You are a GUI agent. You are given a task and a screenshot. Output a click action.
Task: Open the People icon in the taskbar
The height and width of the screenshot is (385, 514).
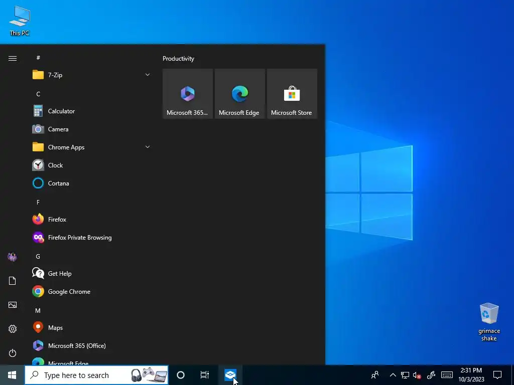pos(375,375)
